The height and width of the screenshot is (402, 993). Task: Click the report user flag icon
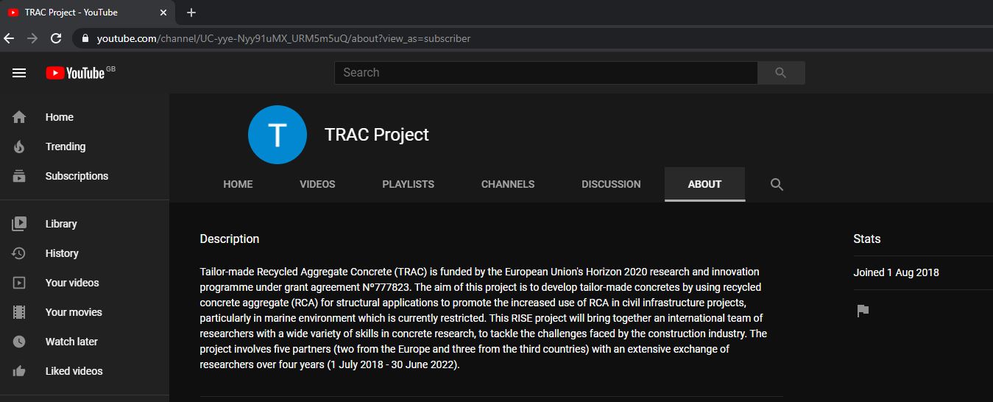coord(863,311)
